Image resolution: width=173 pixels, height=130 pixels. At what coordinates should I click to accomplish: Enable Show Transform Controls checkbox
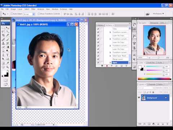pos(39,14)
